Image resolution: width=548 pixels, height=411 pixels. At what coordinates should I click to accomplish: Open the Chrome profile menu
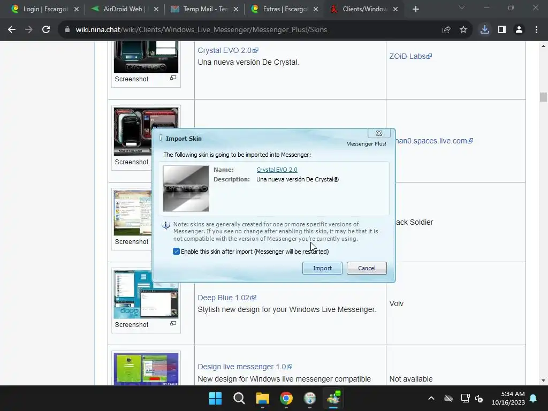[x=519, y=30]
